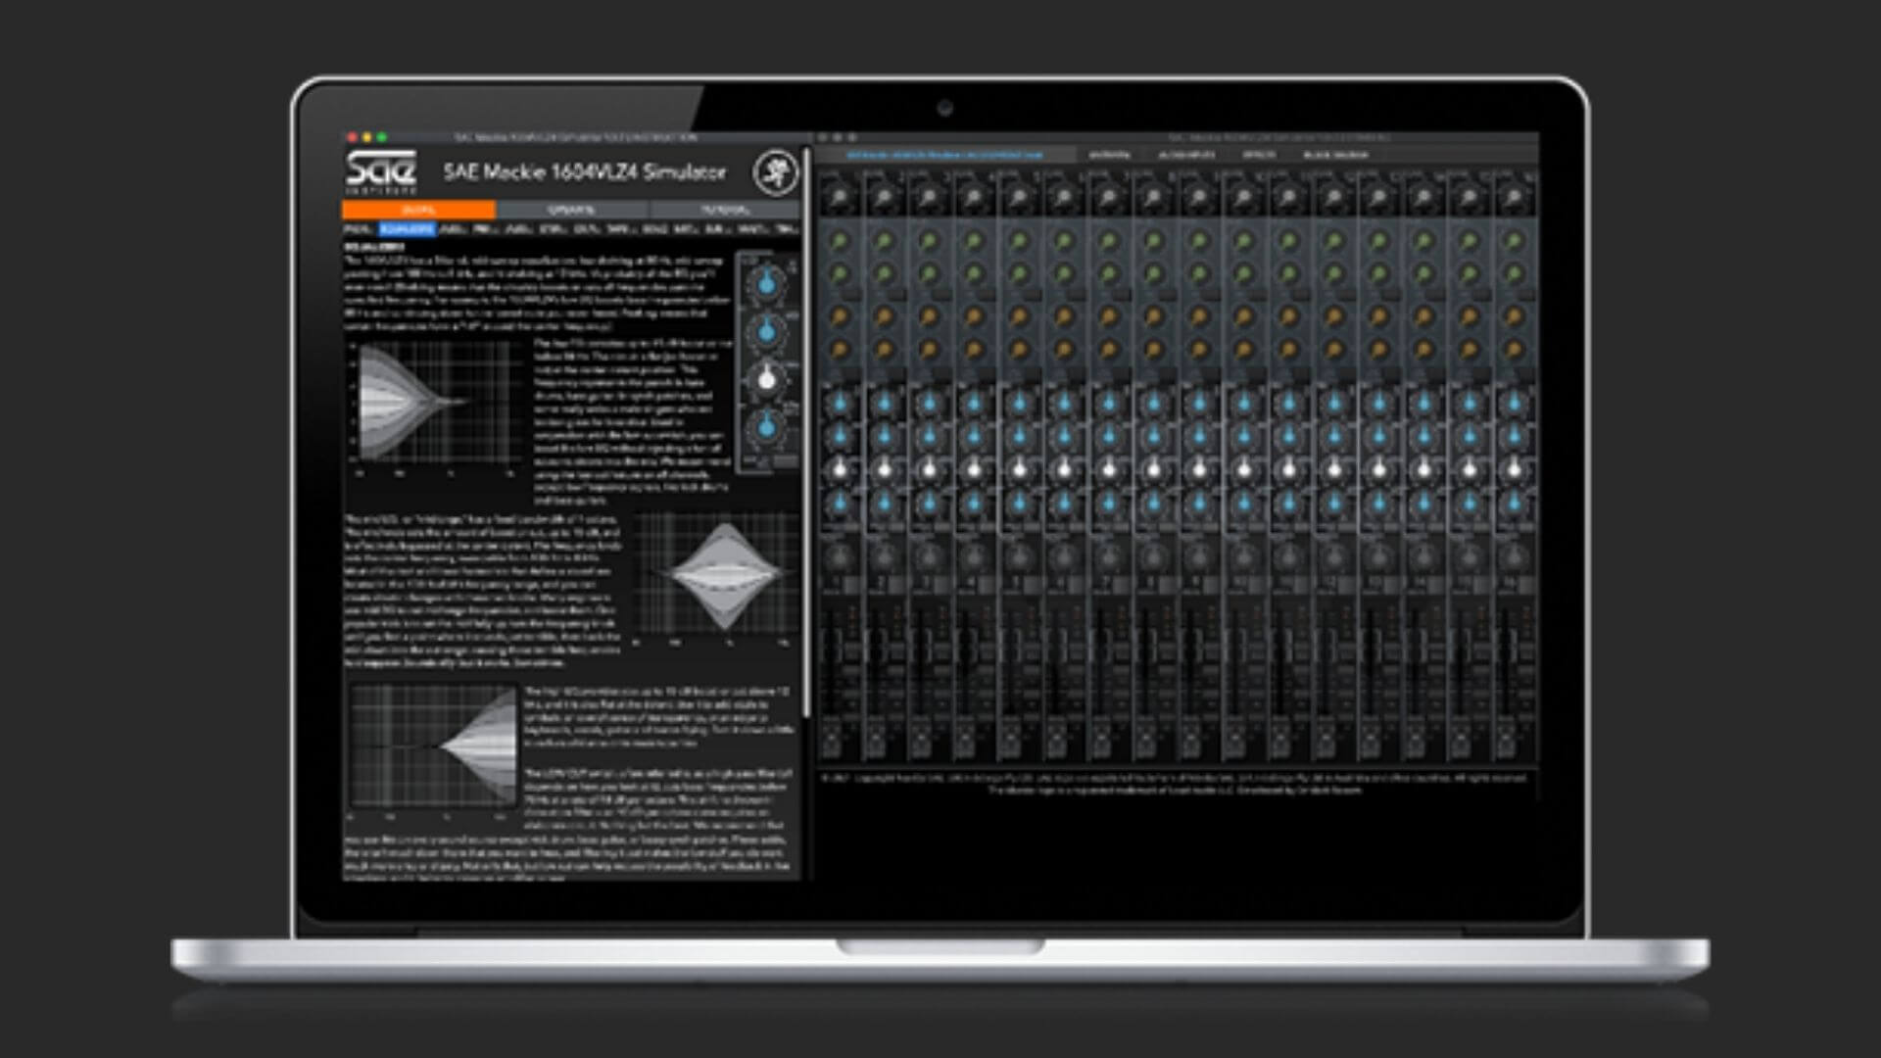
Task: Select the blue-highlighted EQUALIZER sub-tab
Action: [407, 229]
